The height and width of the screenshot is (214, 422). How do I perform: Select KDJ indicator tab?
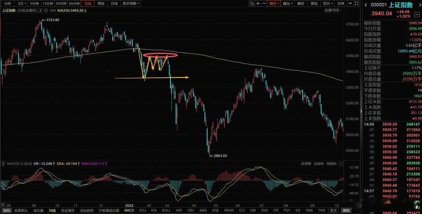pos(142,210)
